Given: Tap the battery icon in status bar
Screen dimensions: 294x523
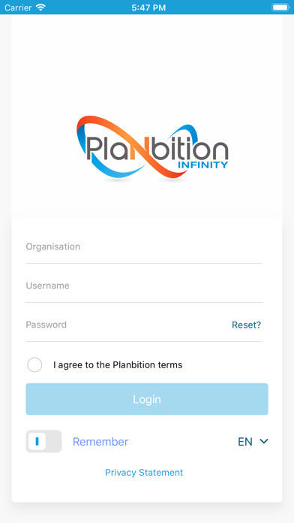Looking at the screenshot, I should point(280,8).
